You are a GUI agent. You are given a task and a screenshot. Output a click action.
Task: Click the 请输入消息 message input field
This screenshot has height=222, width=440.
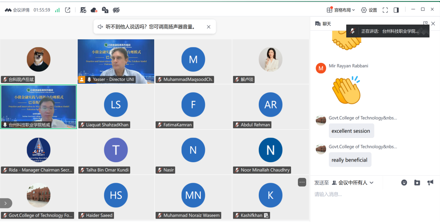[x=375, y=194]
